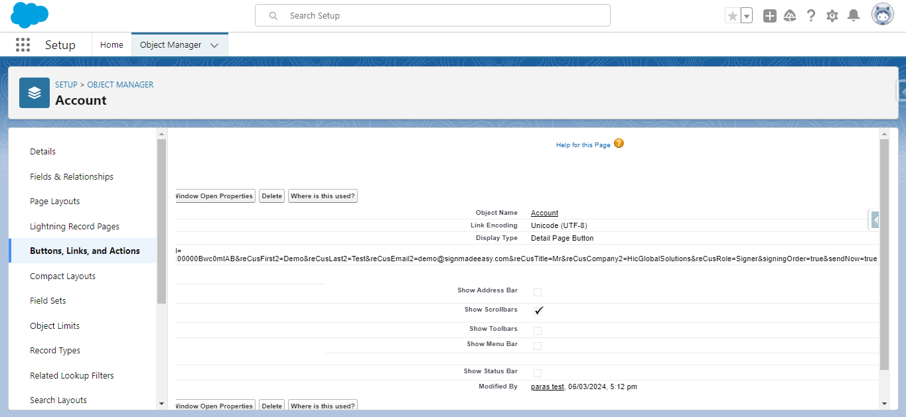Toggle the Show Status Bar checkbox

[x=538, y=373]
